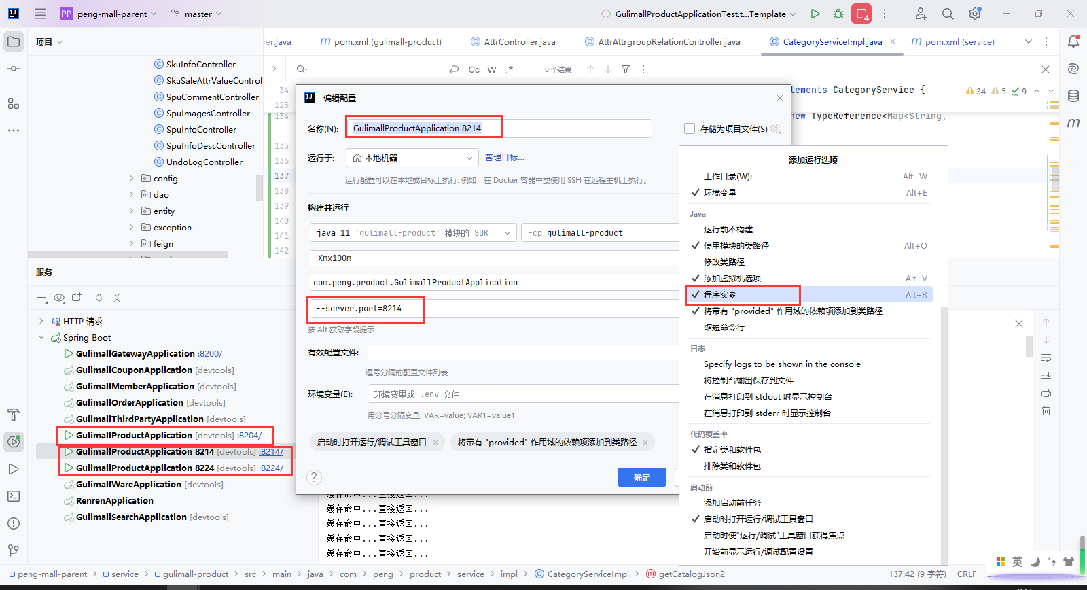Expand the config folder in project tree

point(132,178)
